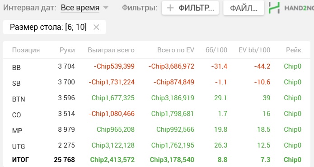Select the BTN position row

point(157,98)
